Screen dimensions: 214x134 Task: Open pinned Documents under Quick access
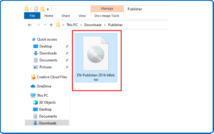[48, 60]
